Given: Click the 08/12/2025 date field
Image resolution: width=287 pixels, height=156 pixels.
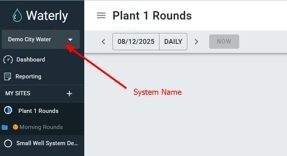Looking at the screenshot, I should (136, 42).
